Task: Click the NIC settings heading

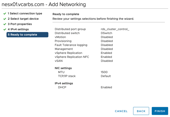Action: click(63, 68)
